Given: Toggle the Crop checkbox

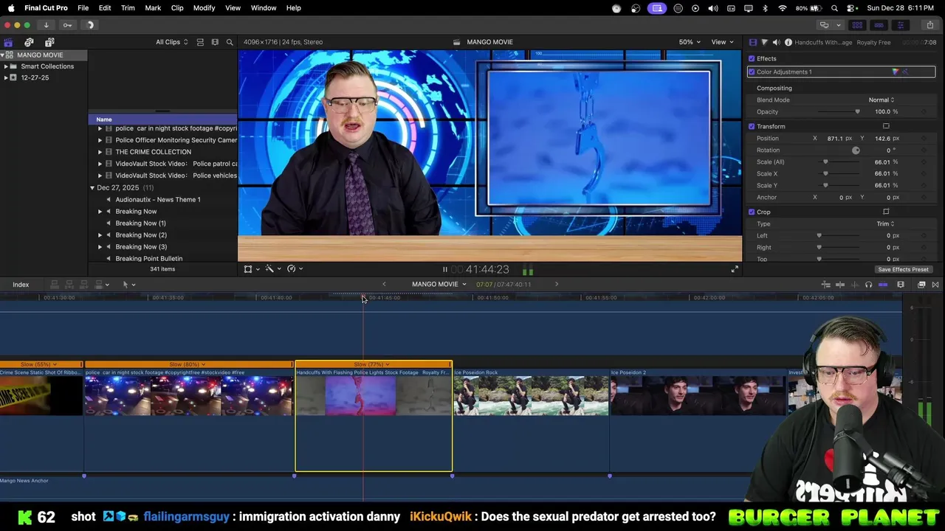Looking at the screenshot, I should tap(752, 212).
